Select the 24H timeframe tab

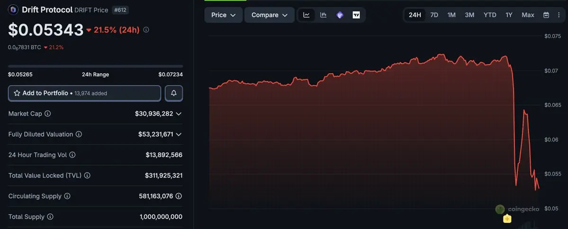click(x=415, y=15)
